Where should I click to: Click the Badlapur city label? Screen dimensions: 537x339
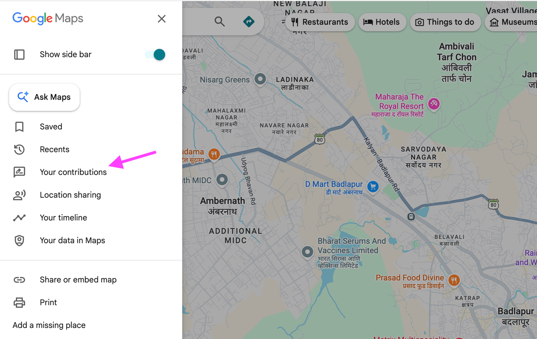(516, 316)
